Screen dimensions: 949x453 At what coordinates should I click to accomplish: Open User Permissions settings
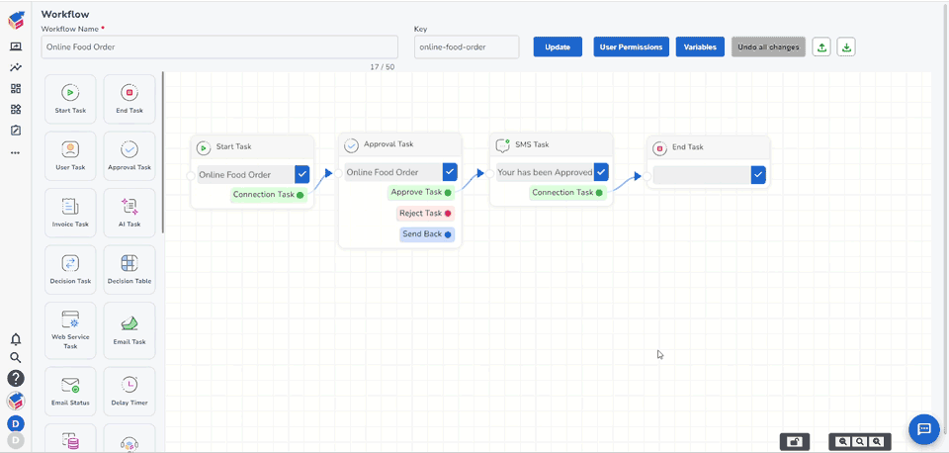[631, 47]
